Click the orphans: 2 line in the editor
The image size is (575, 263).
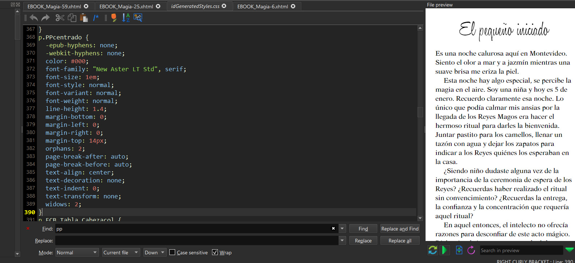coord(65,148)
